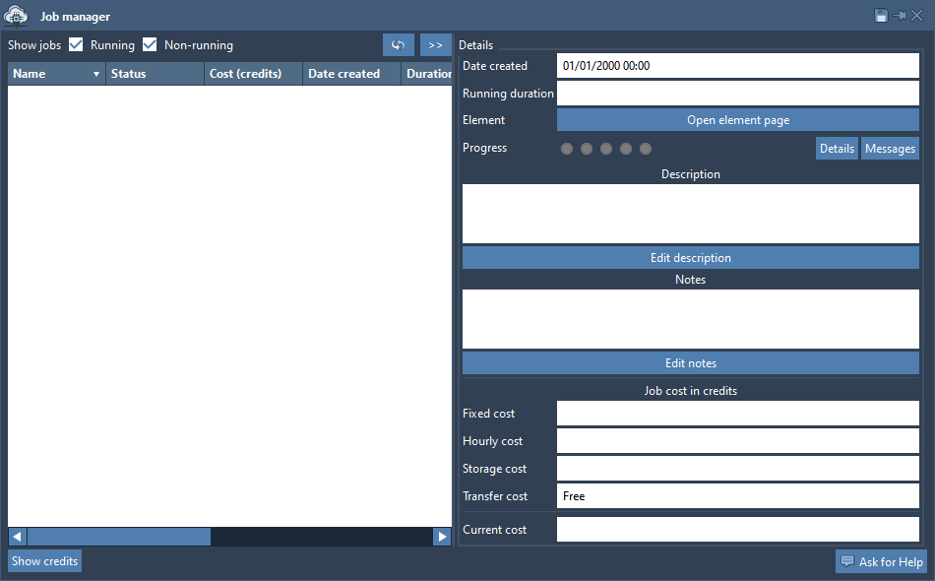This screenshot has width=935, height=581.
Task: Click the save floppy disk icon
Action: pyautogui.click(x=881, y=16)
